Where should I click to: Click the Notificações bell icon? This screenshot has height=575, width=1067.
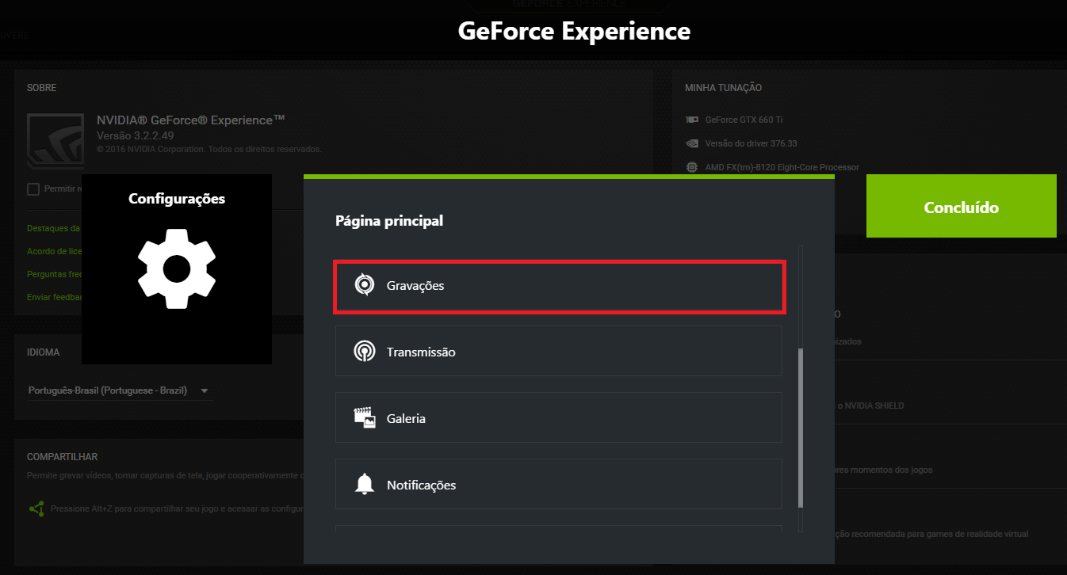[365, 484]
